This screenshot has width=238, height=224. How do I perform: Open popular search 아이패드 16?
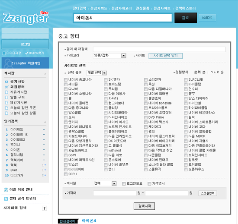(19, 135)
